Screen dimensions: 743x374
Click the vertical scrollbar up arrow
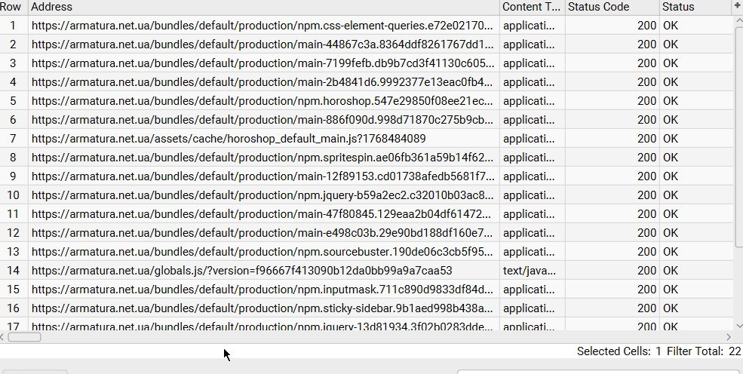738,20
